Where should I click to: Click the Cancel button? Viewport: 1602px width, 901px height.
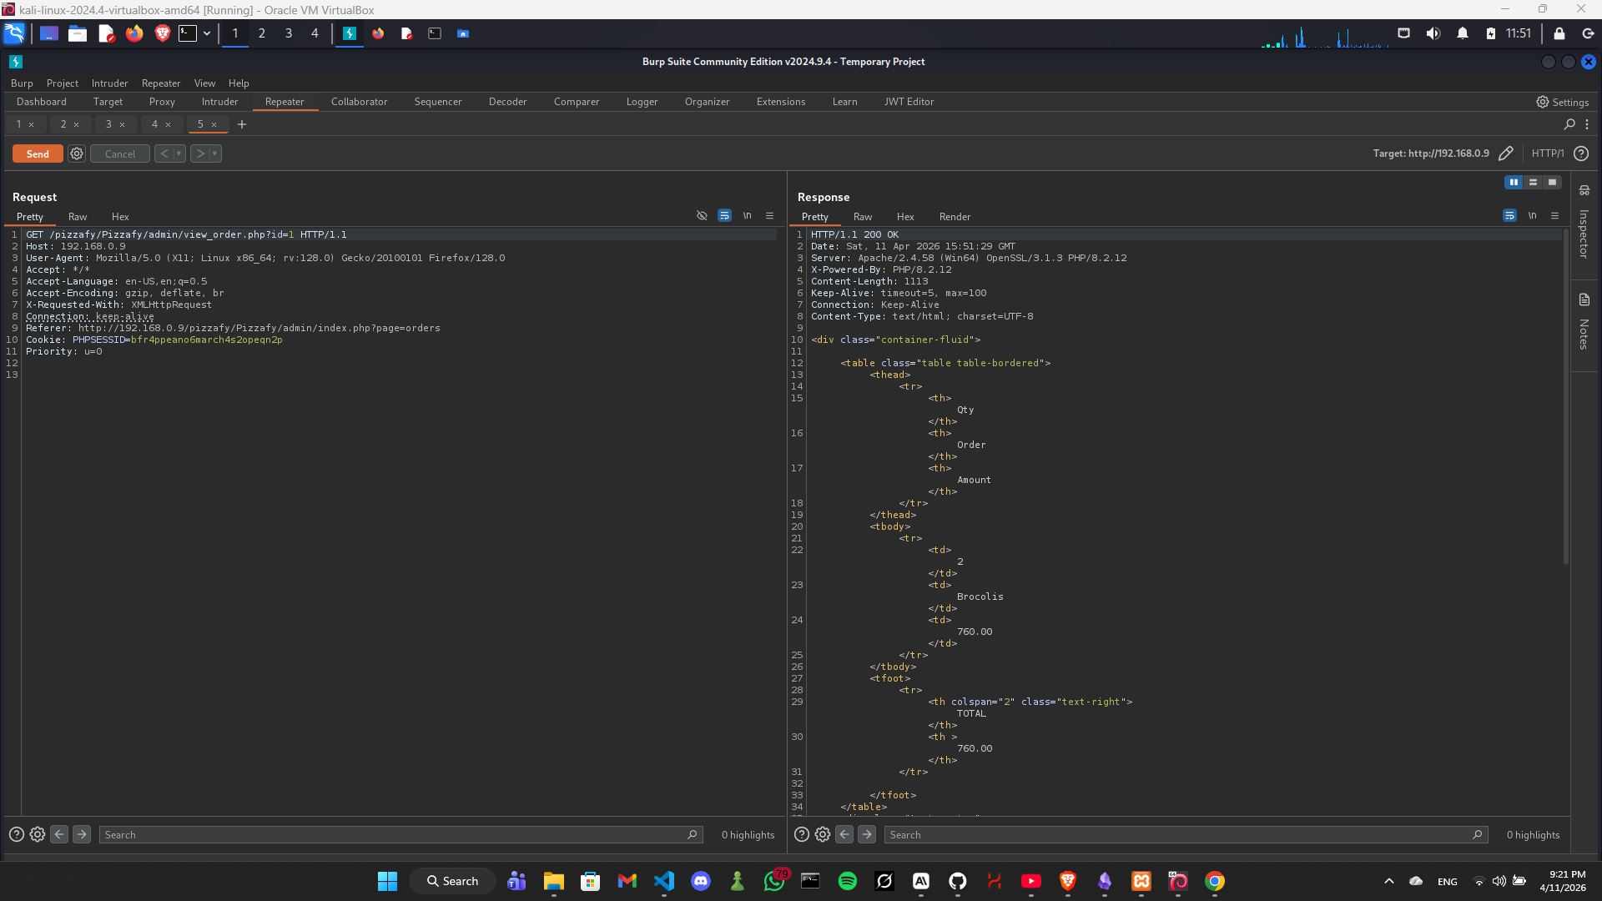click(120, 154)
